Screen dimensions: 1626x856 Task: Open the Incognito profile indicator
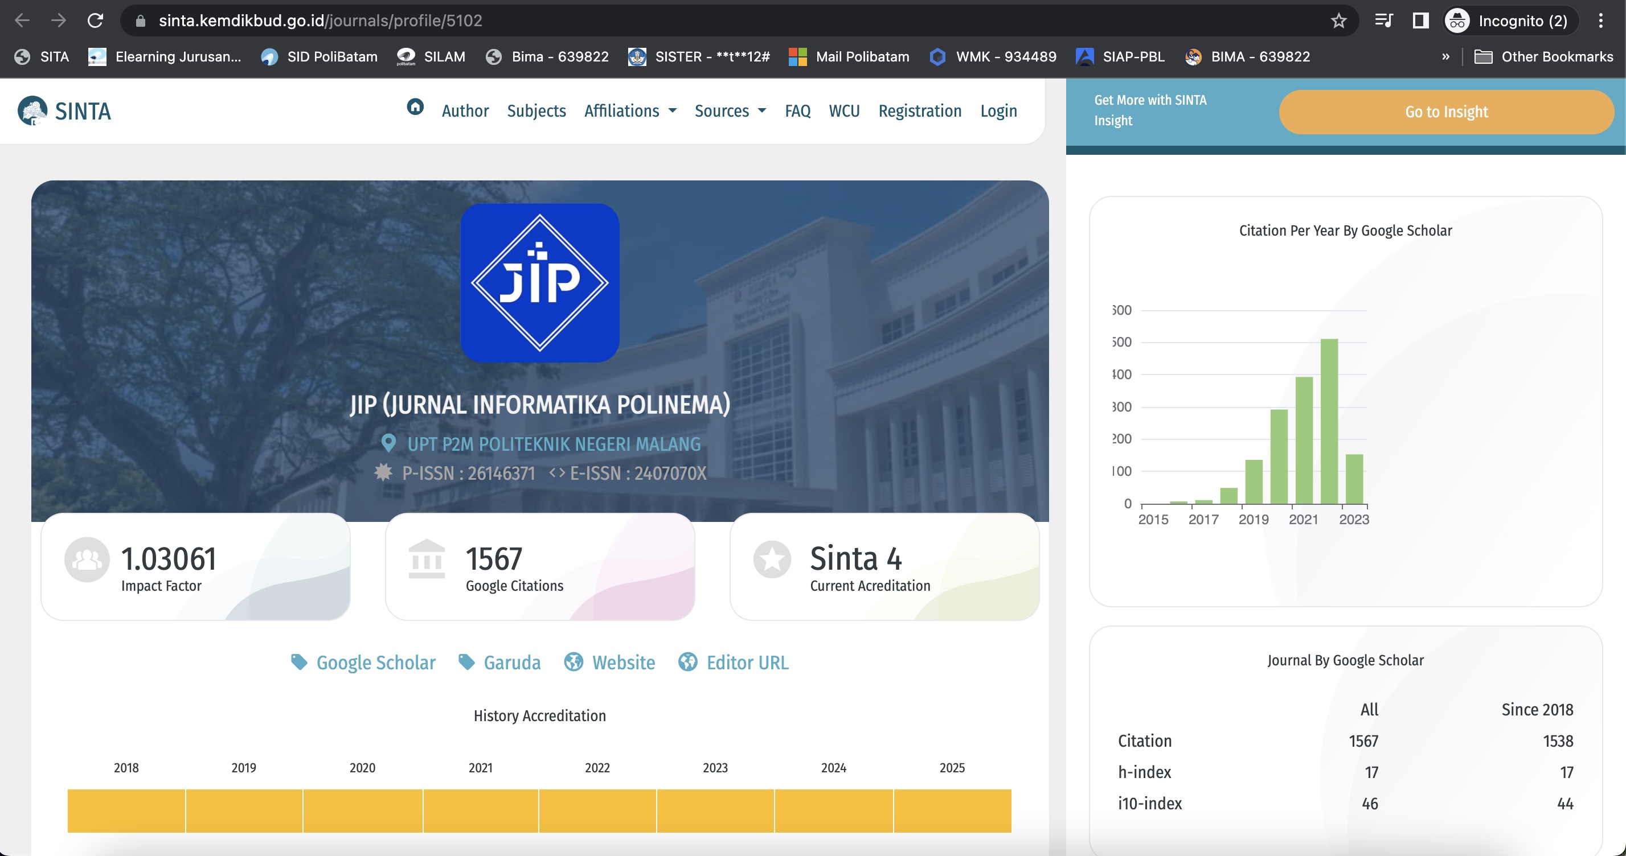click(1511, 21)
